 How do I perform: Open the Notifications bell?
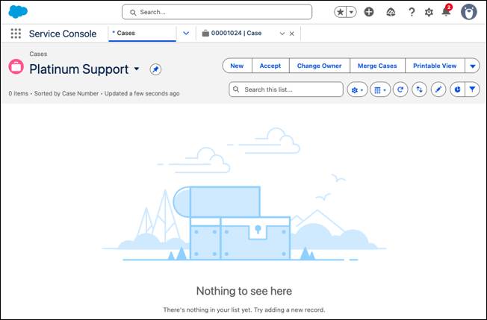tap(447, 12)
